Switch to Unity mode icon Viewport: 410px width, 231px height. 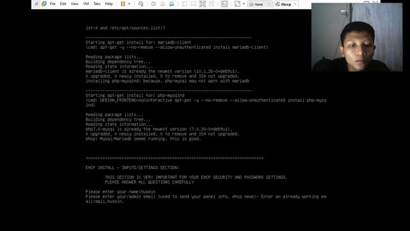[x=211, y=4]
